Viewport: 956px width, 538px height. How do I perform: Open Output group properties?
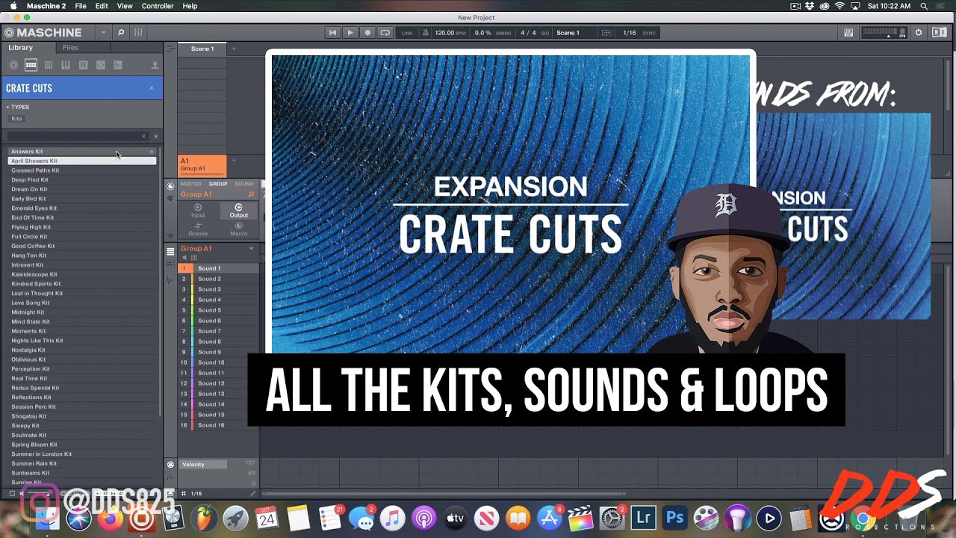pos(239,211)
